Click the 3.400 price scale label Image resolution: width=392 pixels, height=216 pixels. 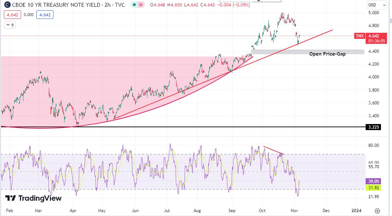click(374, 116)
